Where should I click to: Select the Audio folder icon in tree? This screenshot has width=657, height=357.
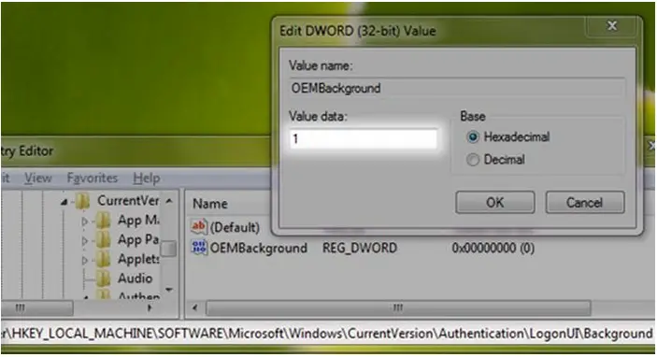[x=103, y=278]
